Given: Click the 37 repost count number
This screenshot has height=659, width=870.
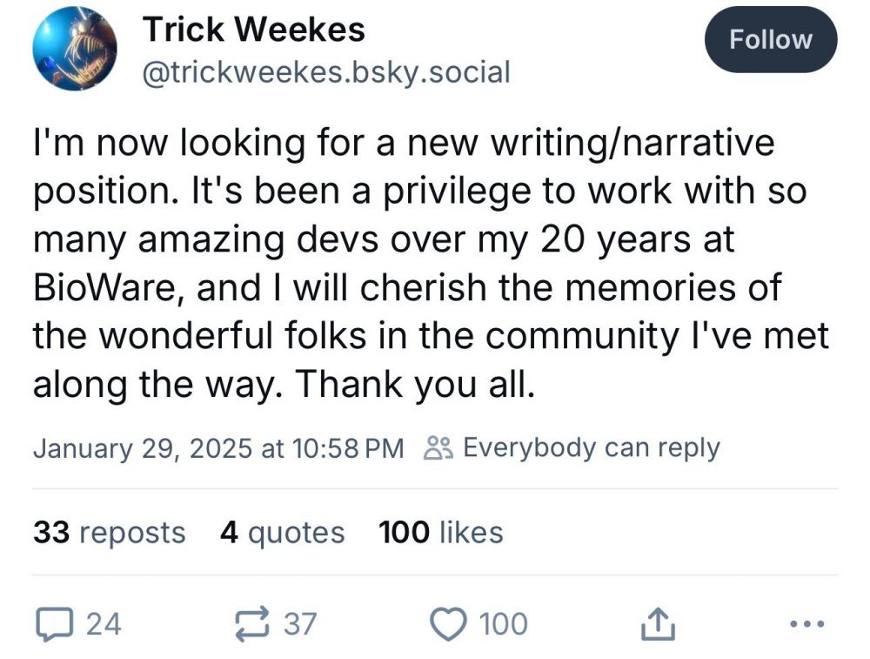Looking at the screenshot, I should 301,623.
